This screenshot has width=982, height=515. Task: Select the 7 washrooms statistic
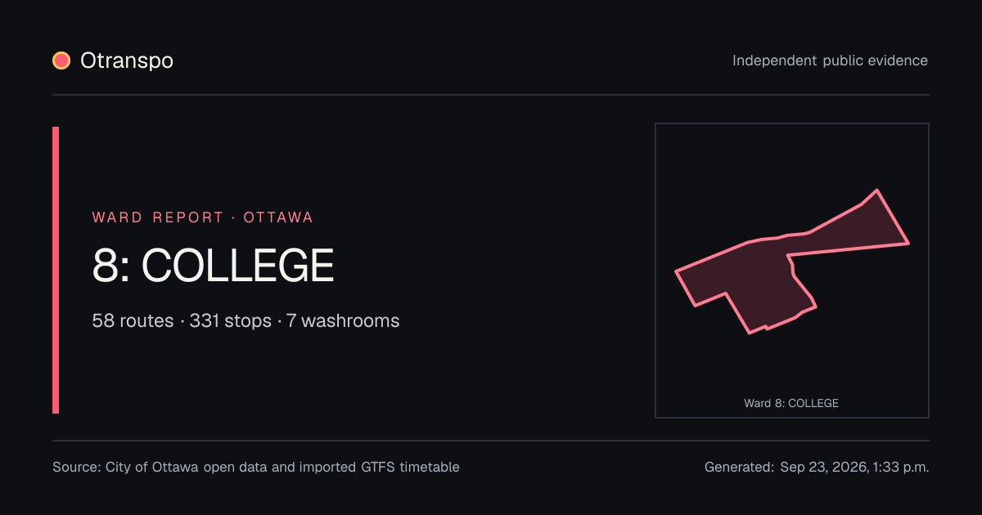click(343, 320)
